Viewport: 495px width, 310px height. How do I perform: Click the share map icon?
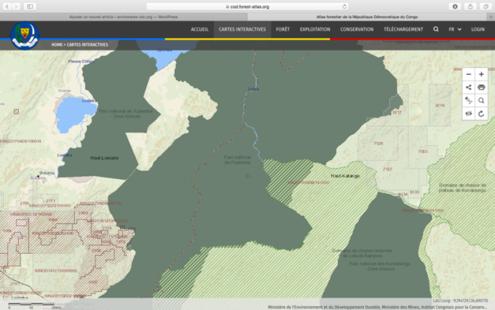[469, 88]
